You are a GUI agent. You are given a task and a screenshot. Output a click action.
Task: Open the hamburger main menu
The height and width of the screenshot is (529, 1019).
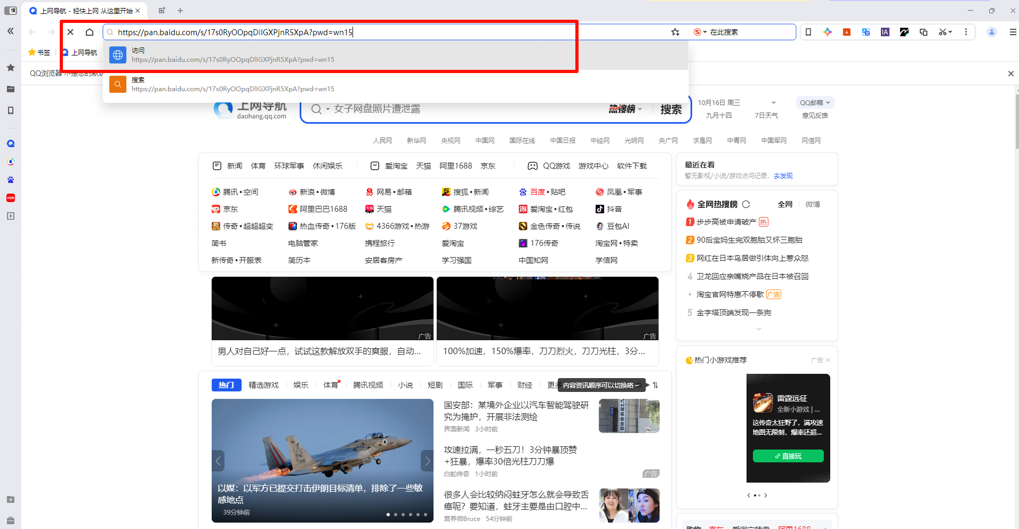point(1013,32)
